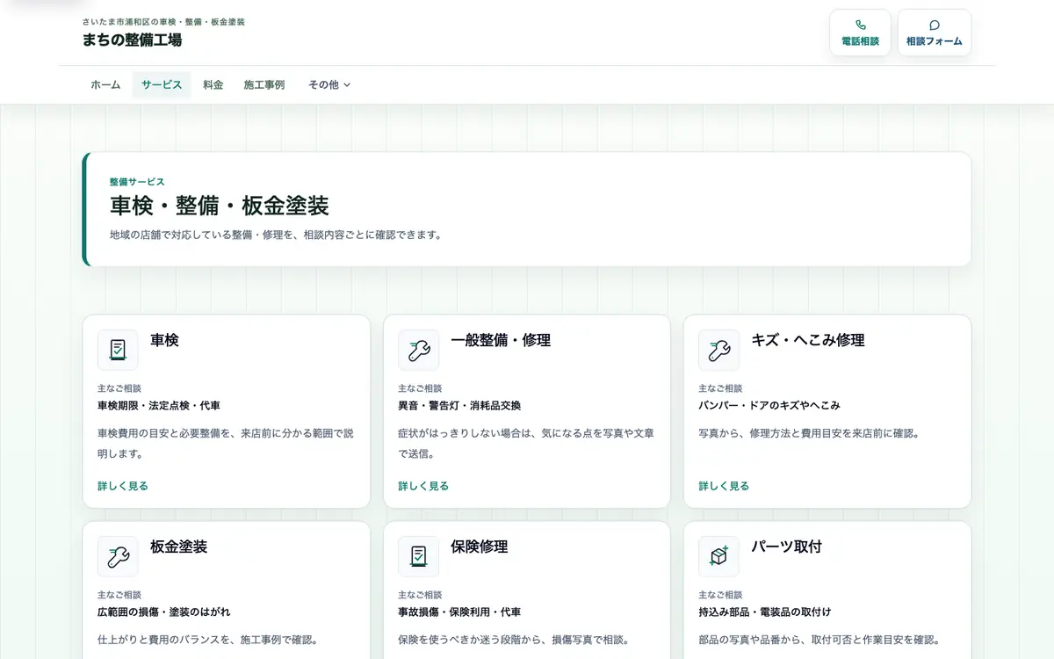
Task: Click the description 部品の写真や品番から、取付可否と作業目安を確認。
Action: pyautogui.click(x=819, y=640)
